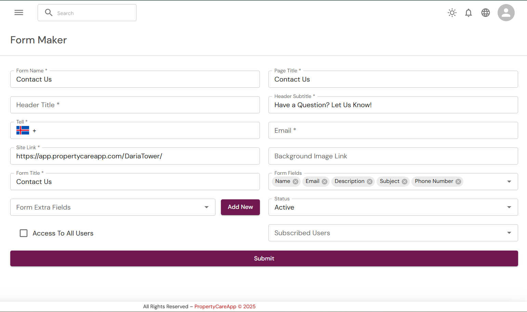Open the user profile avatar
This screenshot has height=312, width=527.
click(506, 13)
